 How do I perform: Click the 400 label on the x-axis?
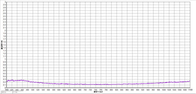7,90
